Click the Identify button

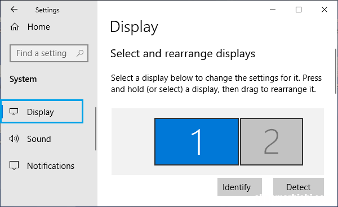point(239,187)
